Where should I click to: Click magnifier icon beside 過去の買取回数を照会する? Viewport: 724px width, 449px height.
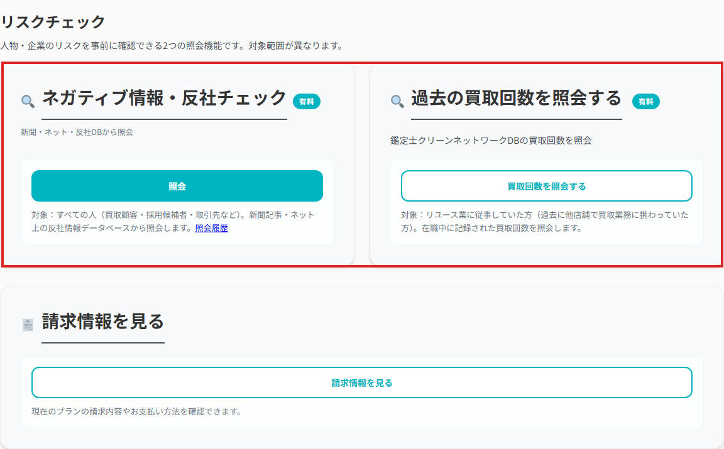397,101
